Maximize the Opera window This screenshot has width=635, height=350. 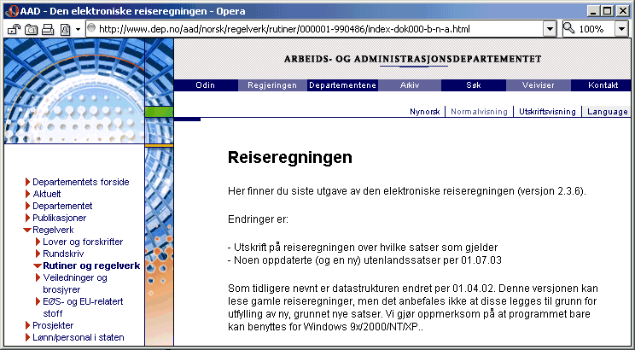[x=608, y=11]
